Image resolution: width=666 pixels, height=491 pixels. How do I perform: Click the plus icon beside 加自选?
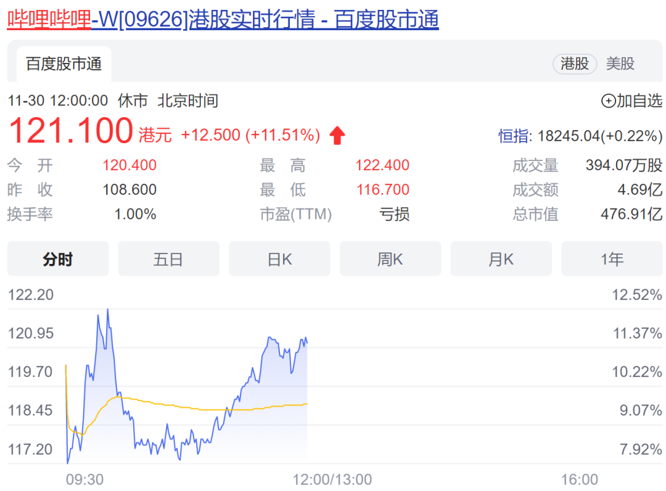click(608, 101)
